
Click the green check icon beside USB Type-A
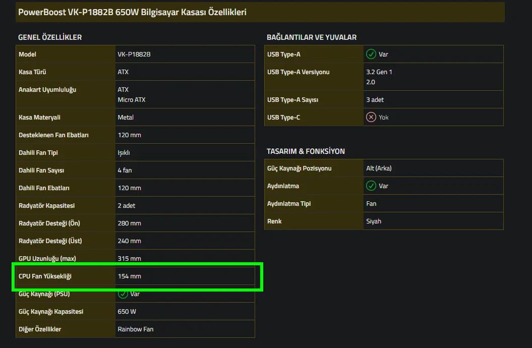(x=371, y=54)
